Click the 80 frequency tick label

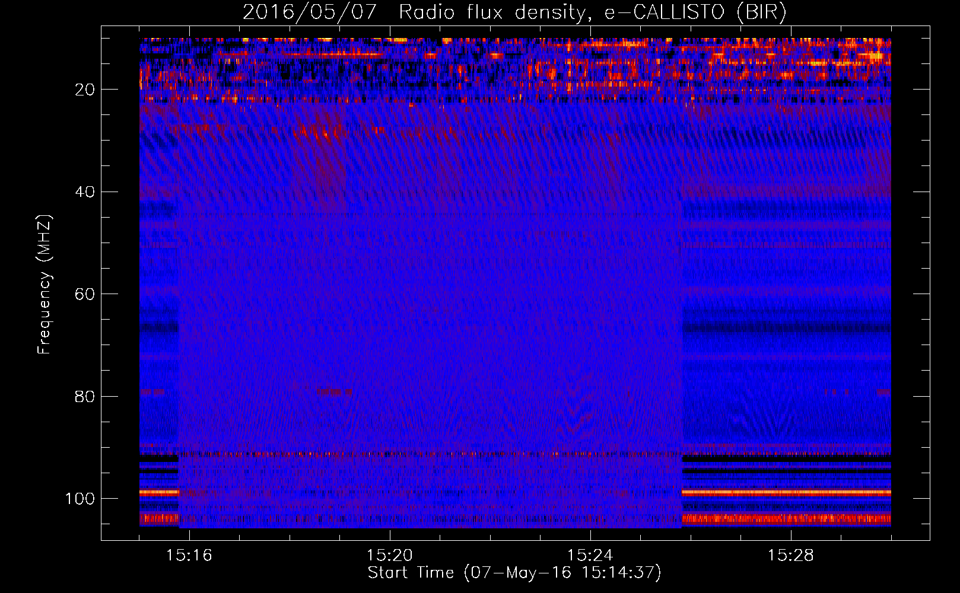pyautogui.click(x=85, y=396)
